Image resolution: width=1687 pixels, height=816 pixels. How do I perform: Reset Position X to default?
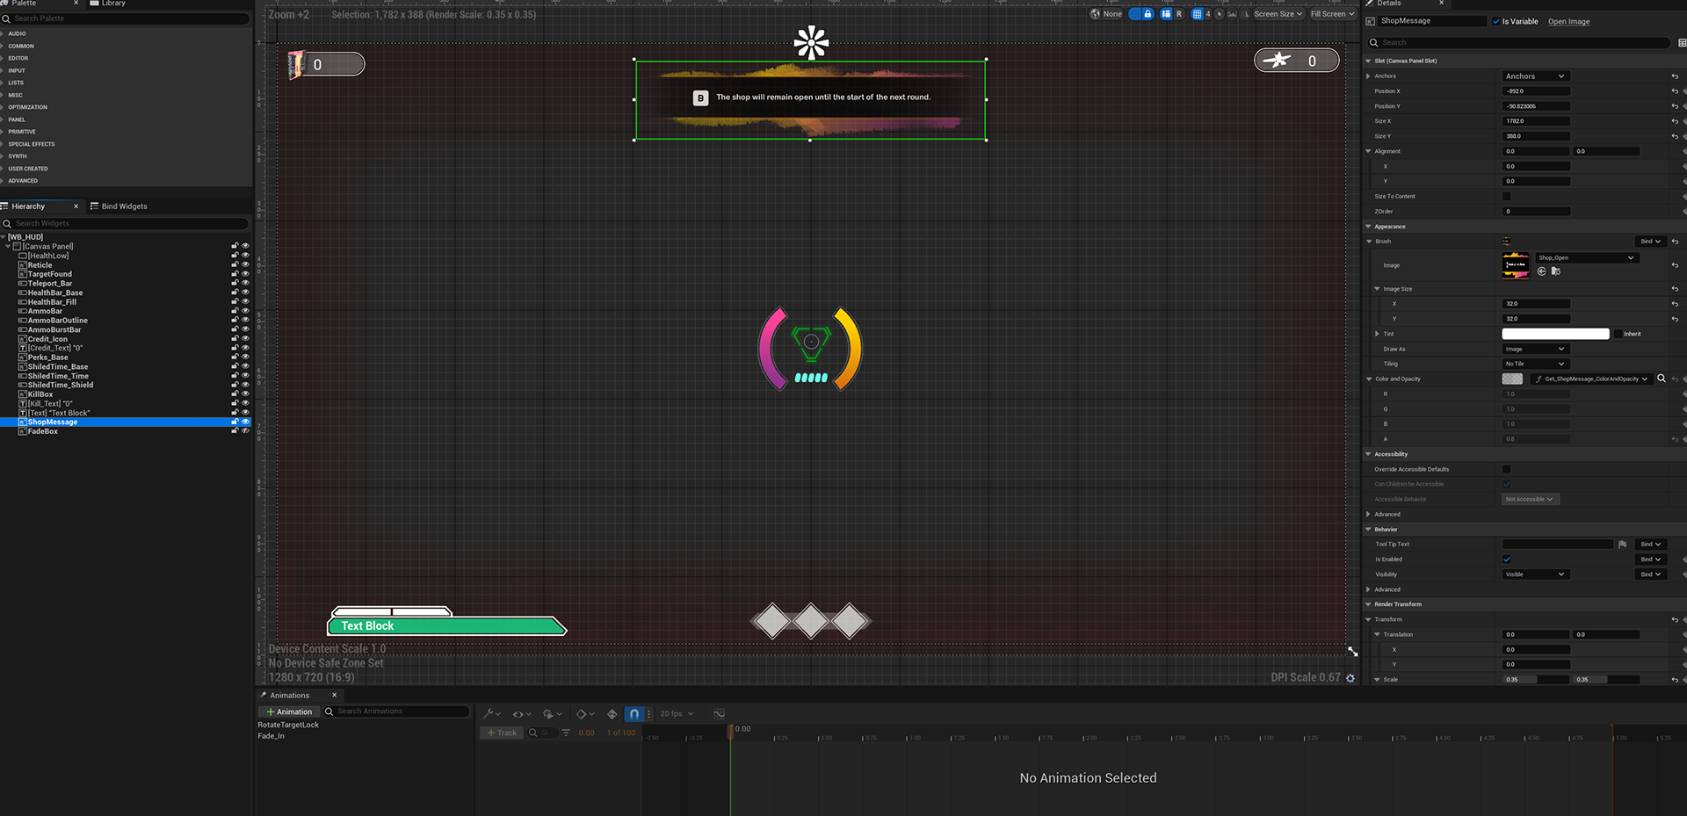[1675, 91]
